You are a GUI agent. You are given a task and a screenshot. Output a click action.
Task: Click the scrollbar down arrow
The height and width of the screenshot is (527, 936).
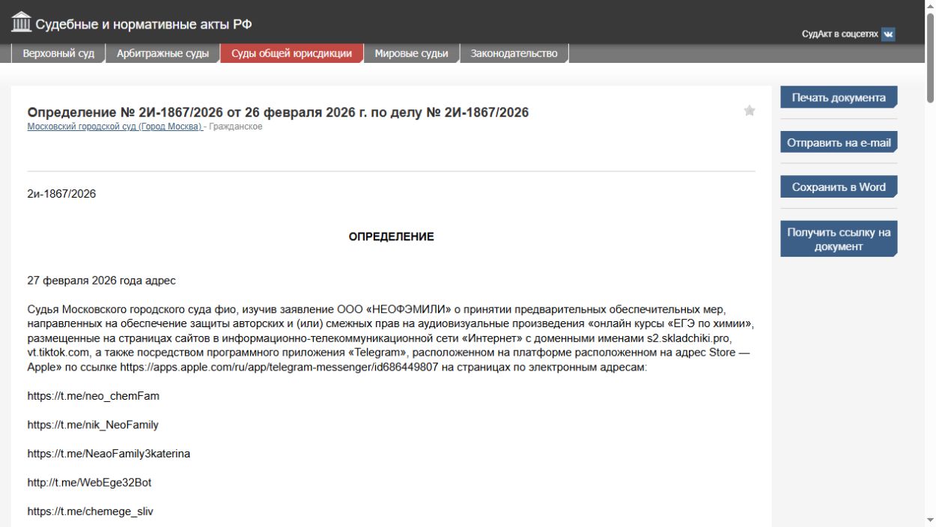tap(930, 520)
